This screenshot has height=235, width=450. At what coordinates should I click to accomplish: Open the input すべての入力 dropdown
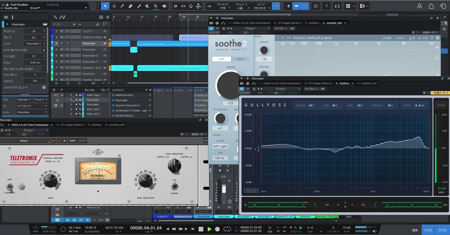click(32, 106)
